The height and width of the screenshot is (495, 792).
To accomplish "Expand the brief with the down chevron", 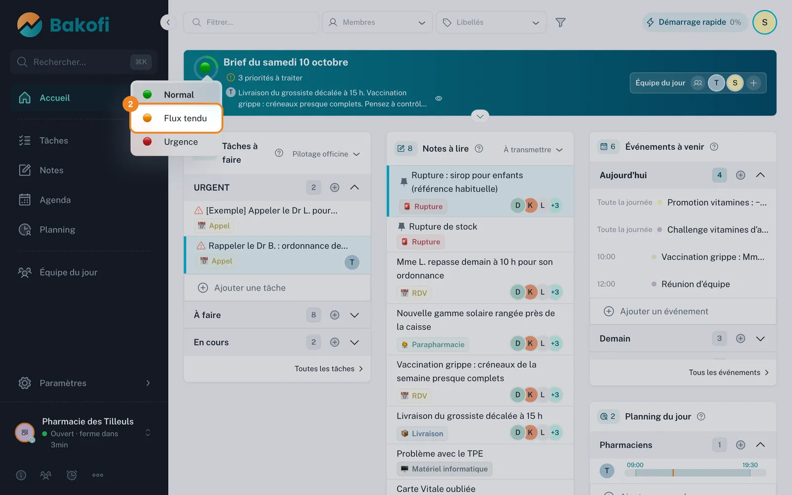I will (480, 116).
